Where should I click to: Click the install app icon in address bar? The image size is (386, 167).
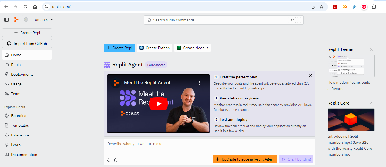[313, 7]
